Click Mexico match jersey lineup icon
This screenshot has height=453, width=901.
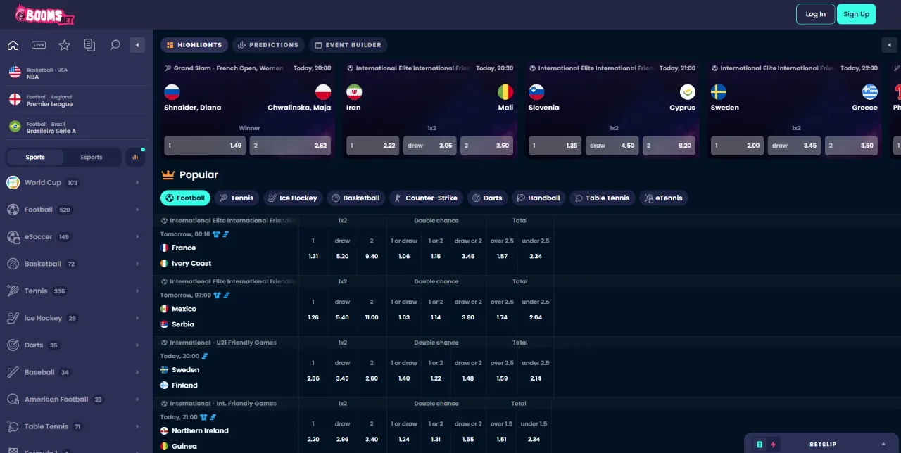click(217, 295)
